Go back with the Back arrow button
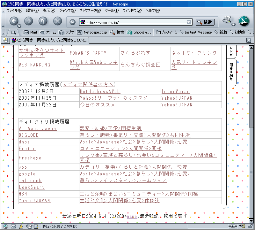Viewport: 255px width, 230px height. pos(14,21)
